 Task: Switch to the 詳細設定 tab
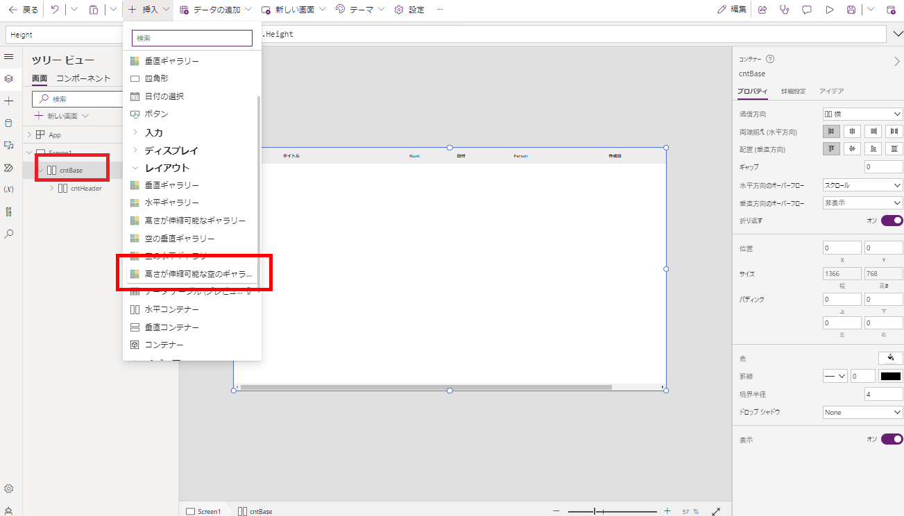point(793,91)
